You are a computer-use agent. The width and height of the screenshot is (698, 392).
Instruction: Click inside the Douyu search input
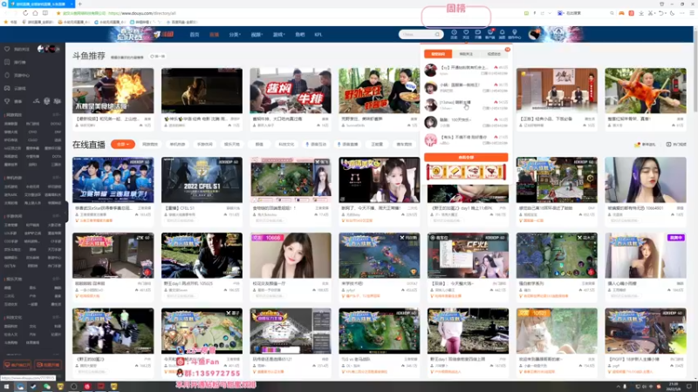pyautogui.click(x=416, y=34)
